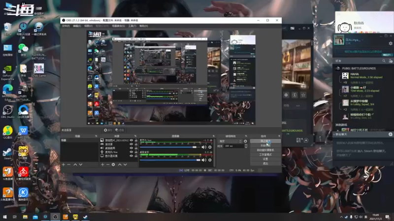Increase the transition duration stepper
Viewport: 394px width, 221px height.
coord(246,145)
